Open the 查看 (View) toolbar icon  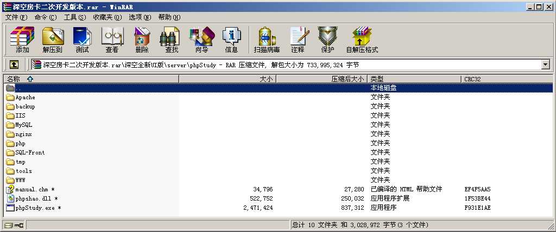click(x=112, y=40)
